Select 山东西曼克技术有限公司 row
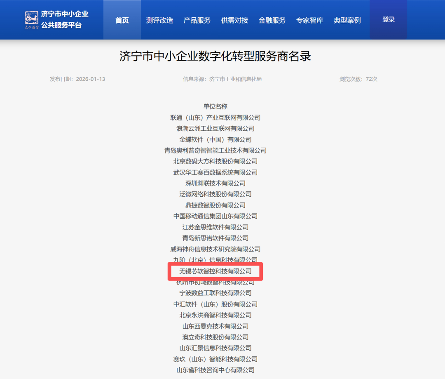This screenshot has height=379, width=445. (x=215, y=326)
